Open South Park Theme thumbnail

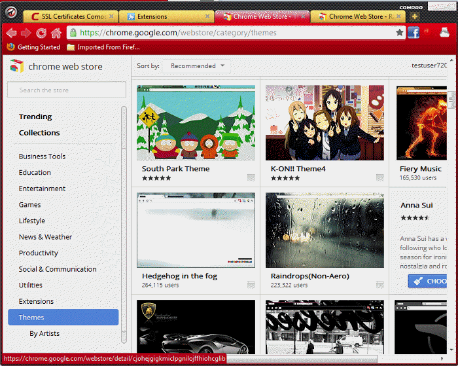[x=196, y=123]
